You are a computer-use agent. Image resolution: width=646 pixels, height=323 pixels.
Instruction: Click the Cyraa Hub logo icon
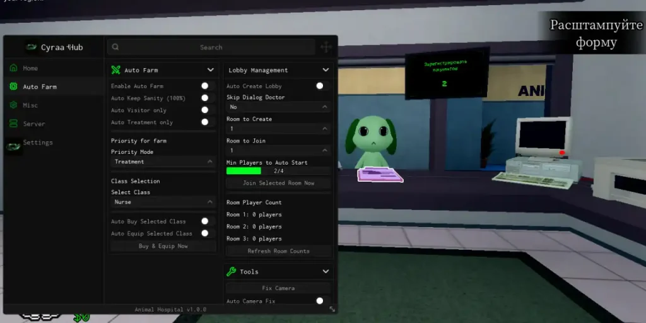pyautogui.click(x=32, y=47)
